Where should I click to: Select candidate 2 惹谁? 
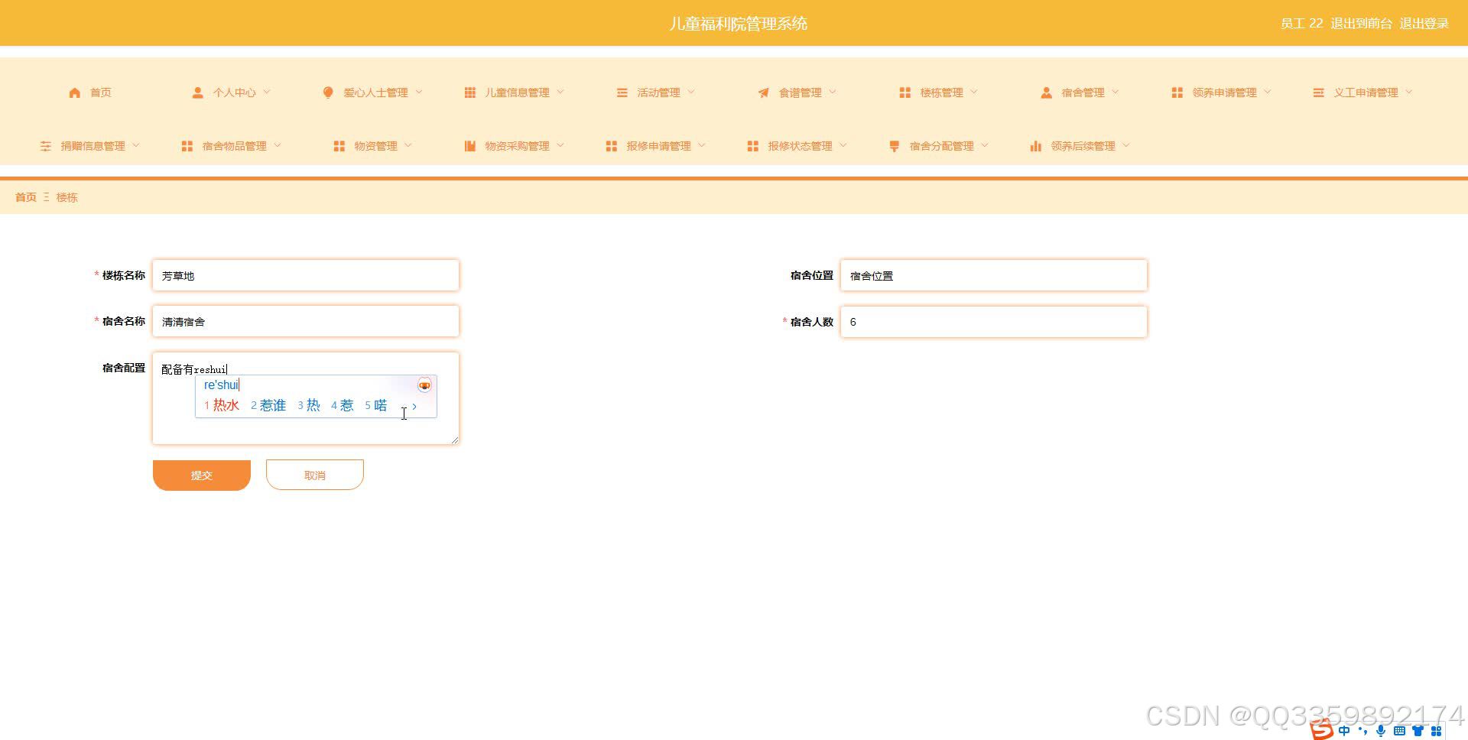point(268,406)
